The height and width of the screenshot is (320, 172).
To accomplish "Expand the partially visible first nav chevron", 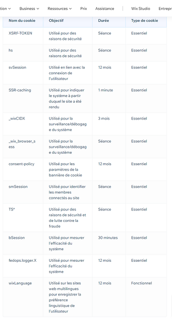I will pyautogui.click(x=10, y=9).
